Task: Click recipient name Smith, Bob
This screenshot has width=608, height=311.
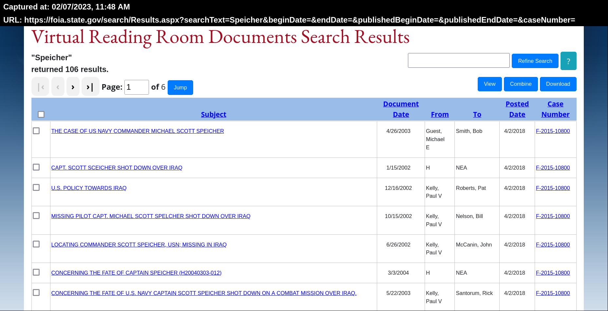Action: (x=469, y=131)
